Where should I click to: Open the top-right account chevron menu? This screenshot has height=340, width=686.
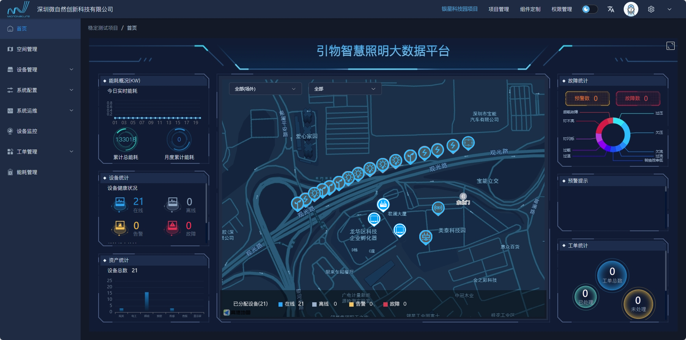tap(670, 9)
